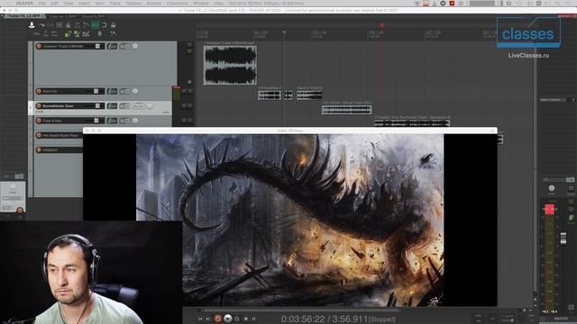Click the Play button in transport
577x324 pixels.
coord(228,319)
